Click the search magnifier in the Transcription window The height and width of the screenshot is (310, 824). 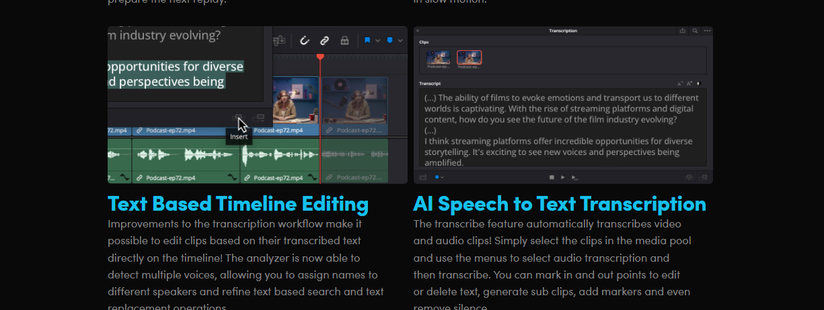[695, 31]
